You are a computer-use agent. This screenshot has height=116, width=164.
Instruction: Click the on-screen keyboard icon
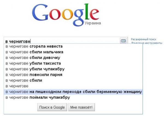tap(123, 41)
